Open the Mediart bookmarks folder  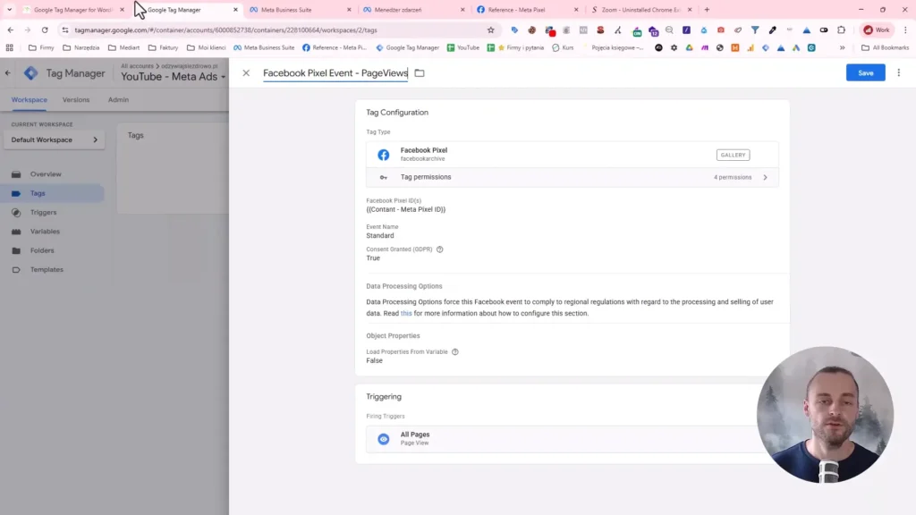[123, 48]
